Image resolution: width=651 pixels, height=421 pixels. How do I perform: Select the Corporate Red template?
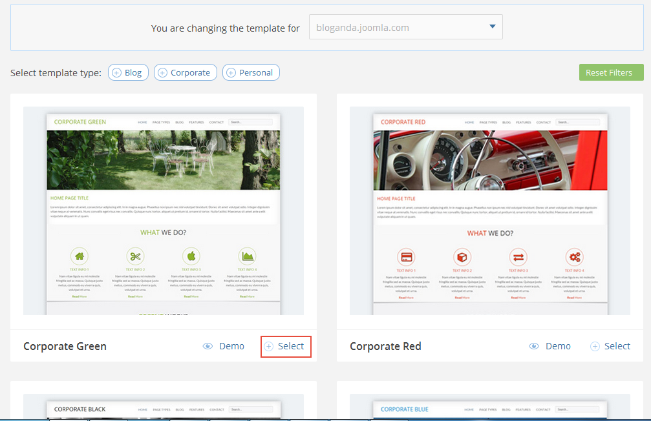[617, 346]
